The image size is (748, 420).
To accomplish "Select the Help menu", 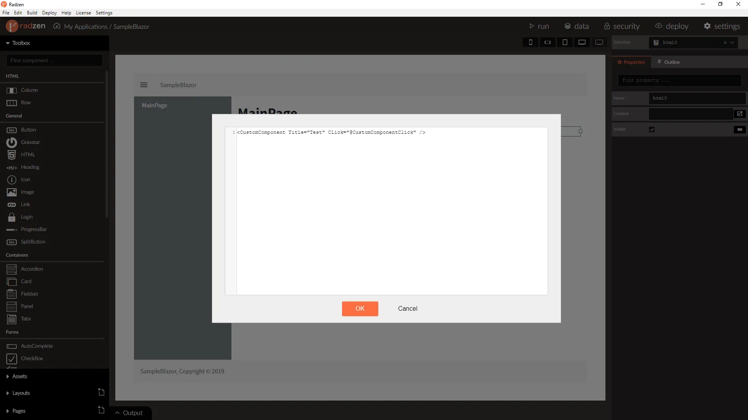I will [66, 12].
